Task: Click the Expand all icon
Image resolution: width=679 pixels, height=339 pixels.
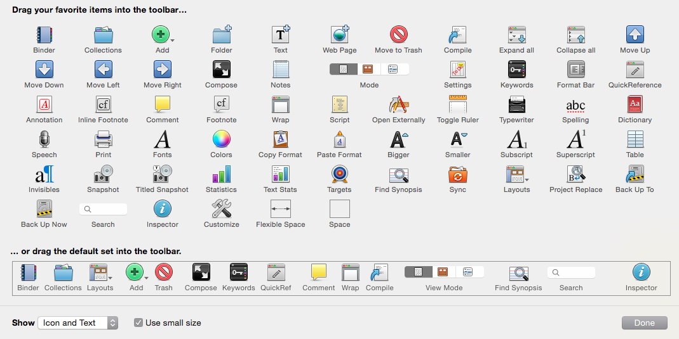Action: pyautogui.click(x=516, y=35)
